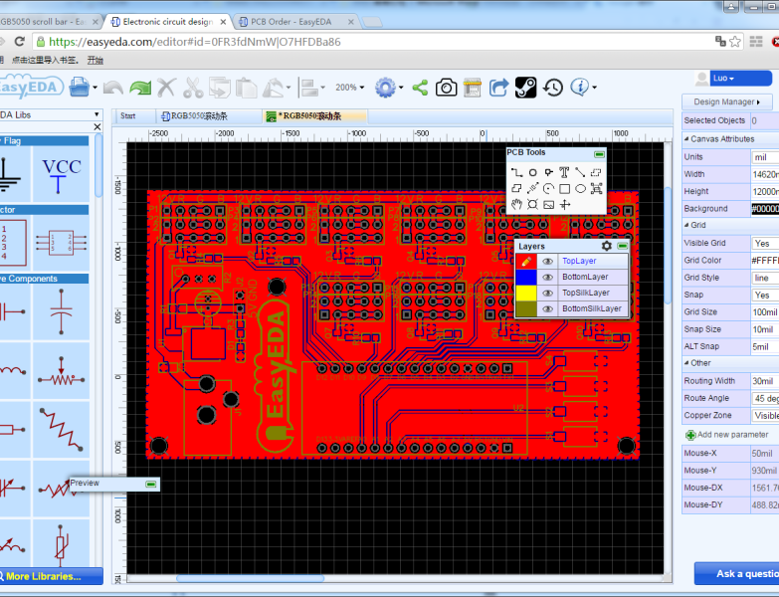Screen dimensions: 779x597
Task: Switch to PCB Order - EasyEDA browser tab
Action: pos(291,22)
